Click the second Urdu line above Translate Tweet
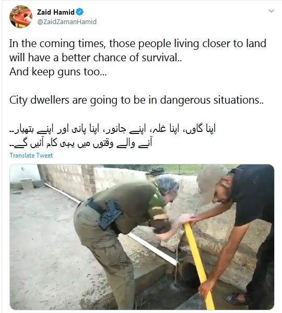The height and width of the screenshot is (313, 282). (81, 143)
